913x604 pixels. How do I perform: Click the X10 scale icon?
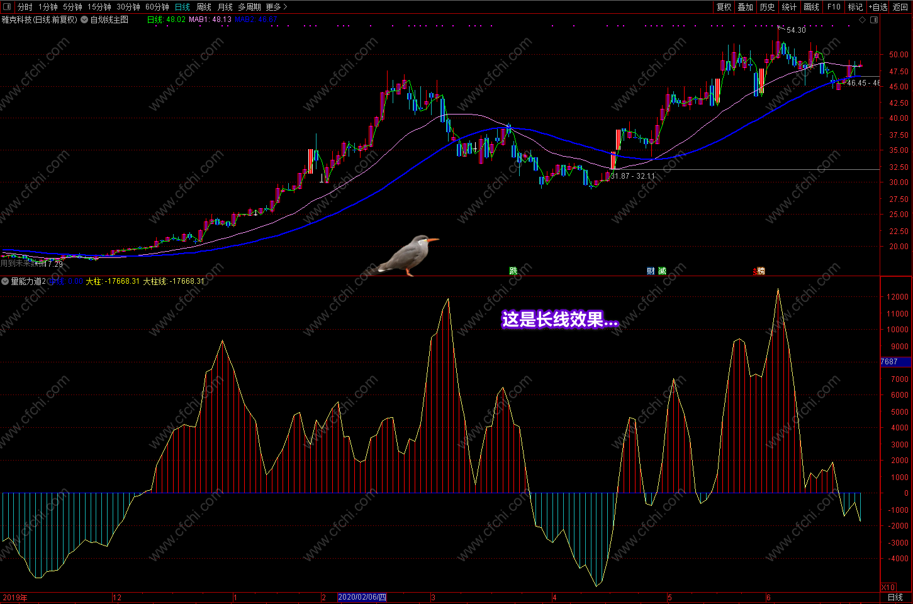(x=888, y=587)
